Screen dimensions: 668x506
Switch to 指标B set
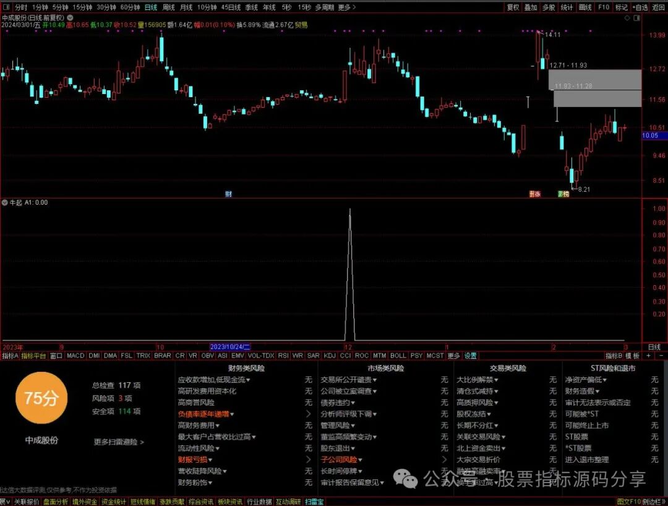point(614,356)
